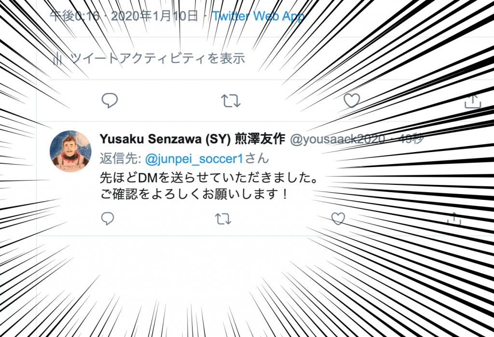Image resolution: width=494 pixels, height=337 pixels.
Task: Click the line ご確認をよろしくお願いします！
Action: click(x=194, y=194)
